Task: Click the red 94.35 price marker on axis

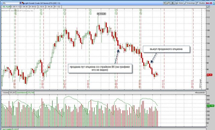Action: coord(209,75)
